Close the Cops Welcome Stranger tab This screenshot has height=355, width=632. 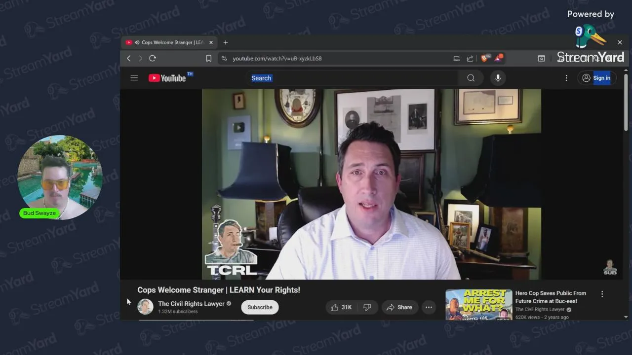211,42
